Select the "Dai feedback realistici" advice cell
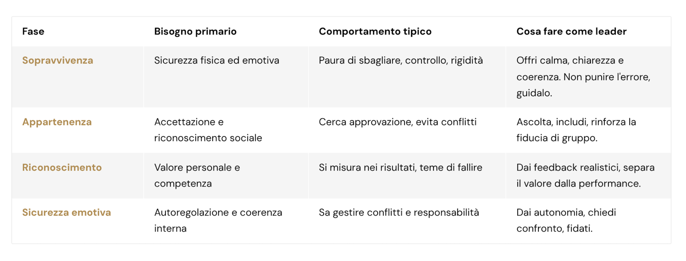This screenshot has height=261, width=686. [x=585, y=175]
